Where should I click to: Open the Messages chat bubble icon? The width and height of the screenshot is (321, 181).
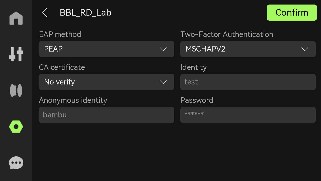pos(16,163)
